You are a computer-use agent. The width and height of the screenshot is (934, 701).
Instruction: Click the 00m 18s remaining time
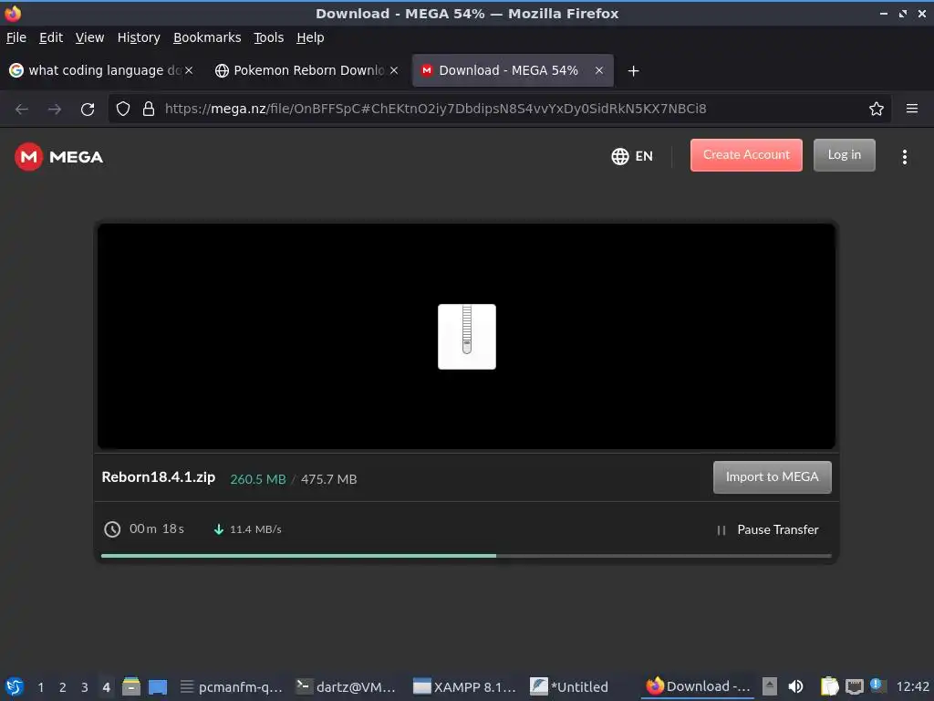pyautogui.click(x=157, y=528)
